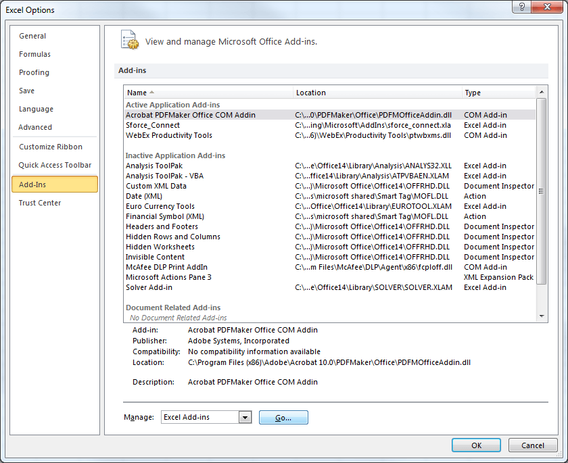Sort list by Type column header
The image size is (568, 463).
[x=499, y=93]
